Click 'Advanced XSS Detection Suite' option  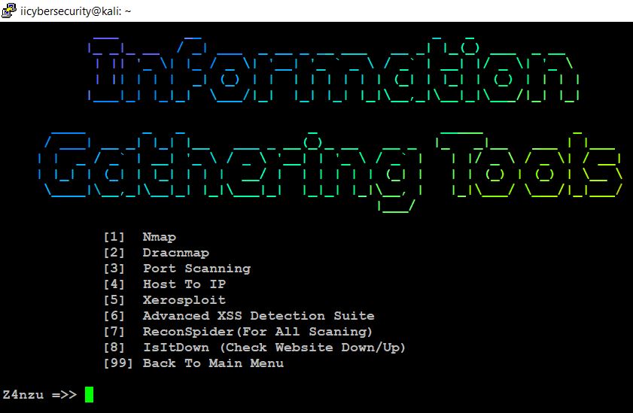[x=258, y=316]
